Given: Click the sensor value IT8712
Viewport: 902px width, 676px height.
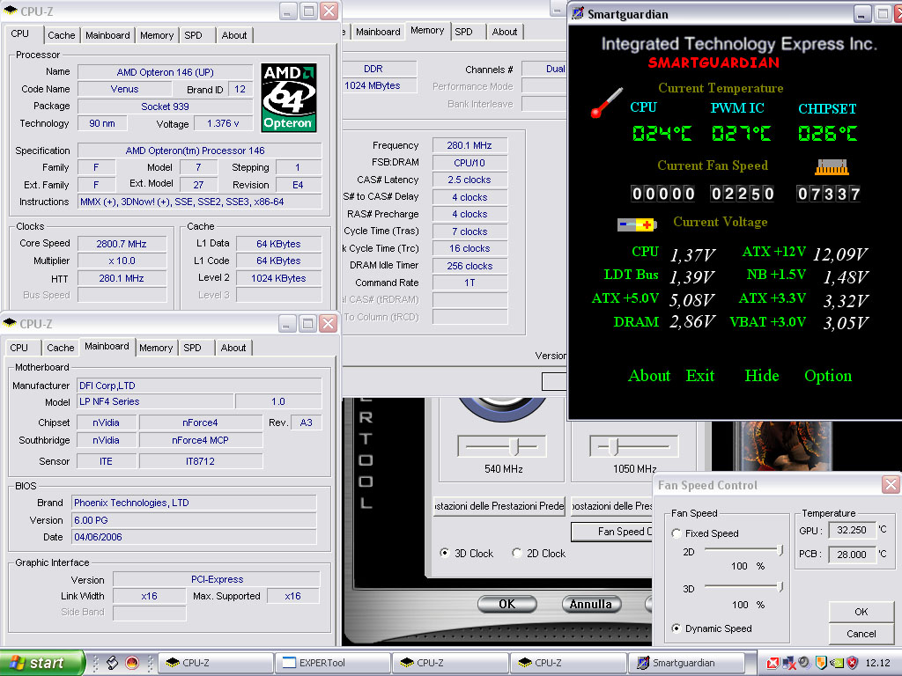Looking at the screenshot, I should (x=200, y=461).
